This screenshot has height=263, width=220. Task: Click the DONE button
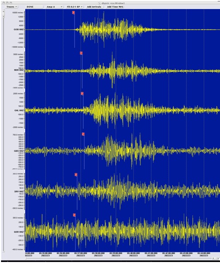pos(34,7)
